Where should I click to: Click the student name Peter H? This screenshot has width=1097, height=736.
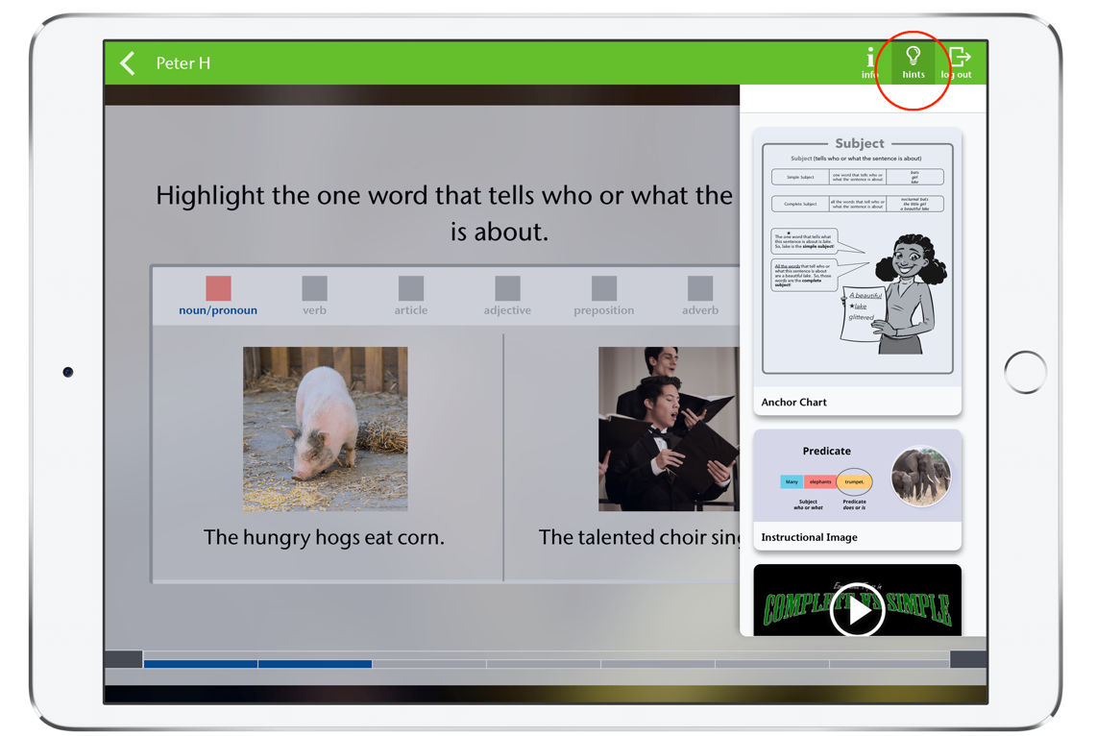183,63
